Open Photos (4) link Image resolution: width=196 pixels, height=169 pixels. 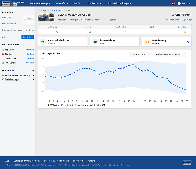62,20
